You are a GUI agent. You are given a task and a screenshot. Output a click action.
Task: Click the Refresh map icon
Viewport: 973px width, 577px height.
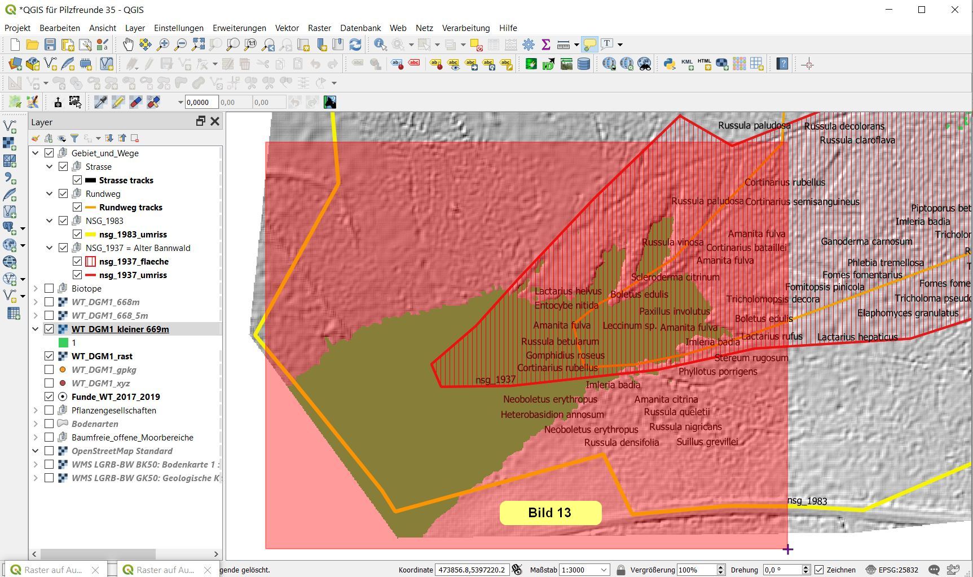point(355,45)
